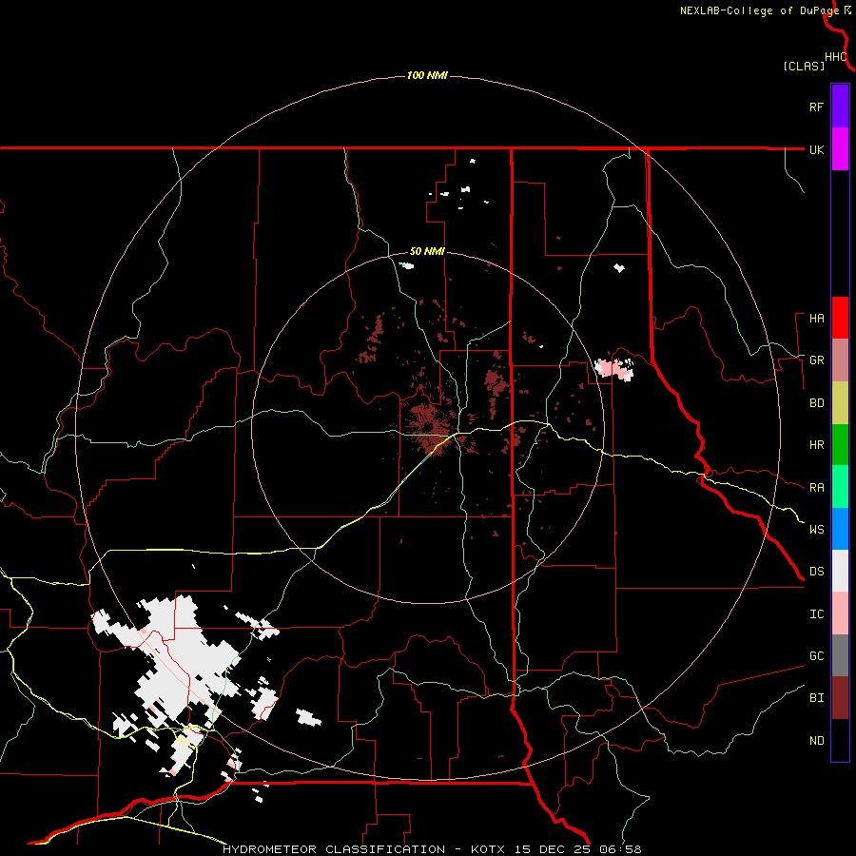856x856 pixels.
Task: Choose the WS blue legend swatch
Action: point(840,529)
